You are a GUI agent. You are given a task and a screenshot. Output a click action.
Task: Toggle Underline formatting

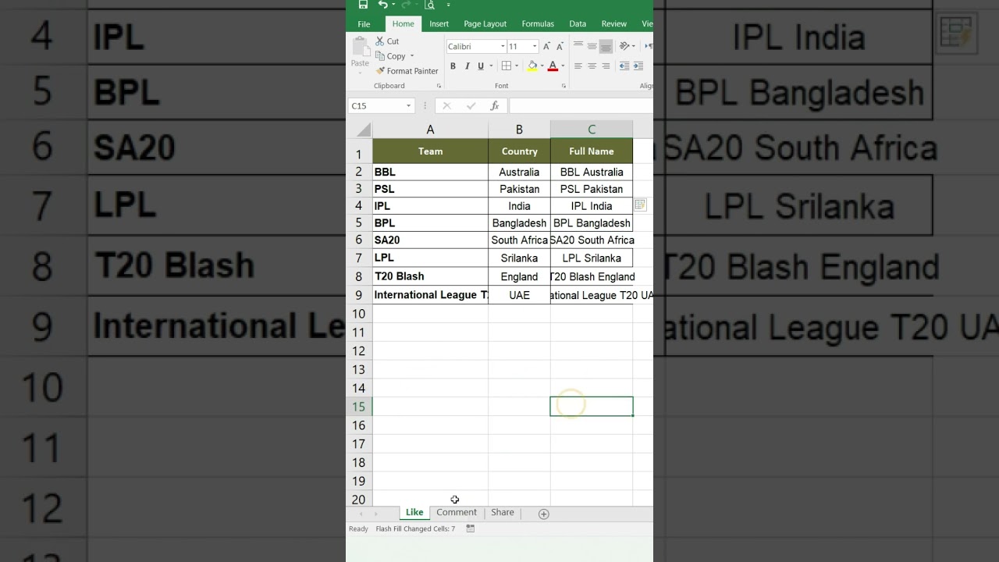[481, 66]
